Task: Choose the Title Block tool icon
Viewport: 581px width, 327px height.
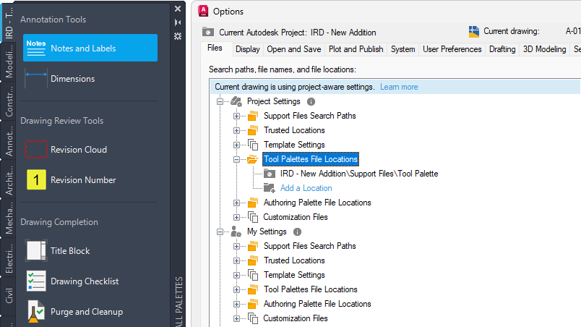Action: coord(36,250)
